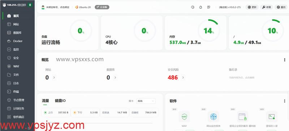Image resolution: width=289 pixels, height=131 pixels.
Task: Click the customer service headset icon
Action: point(193,7)
